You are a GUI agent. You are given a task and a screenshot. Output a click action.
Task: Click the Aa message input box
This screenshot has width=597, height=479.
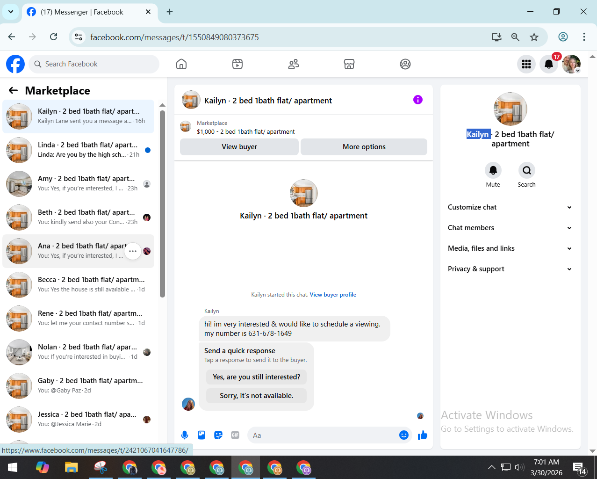tap(324, 435)
